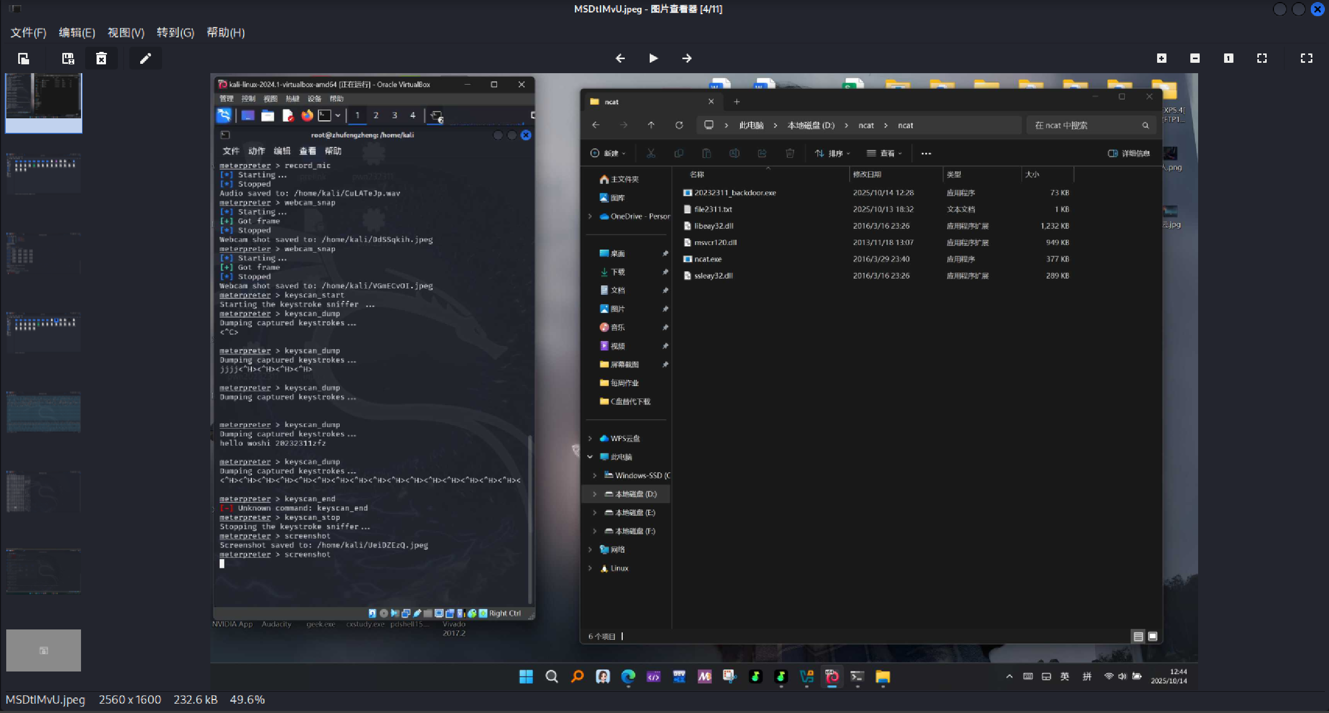Screen dimensions: 1329x713
Task: Select the gray placeholder thumbnail at bottom
Action: [x=44, y=650]
